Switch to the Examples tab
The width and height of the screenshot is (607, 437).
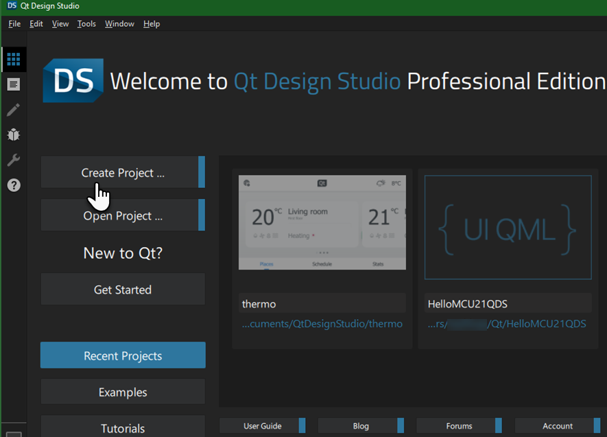pyautogui.click(x=123, y=392)
